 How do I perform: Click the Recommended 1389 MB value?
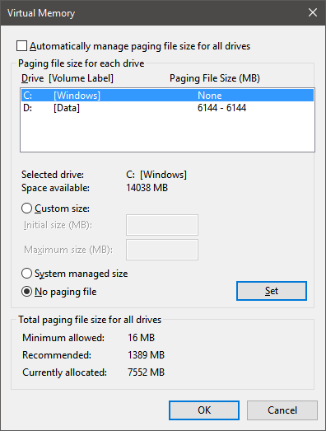point(146,355)
